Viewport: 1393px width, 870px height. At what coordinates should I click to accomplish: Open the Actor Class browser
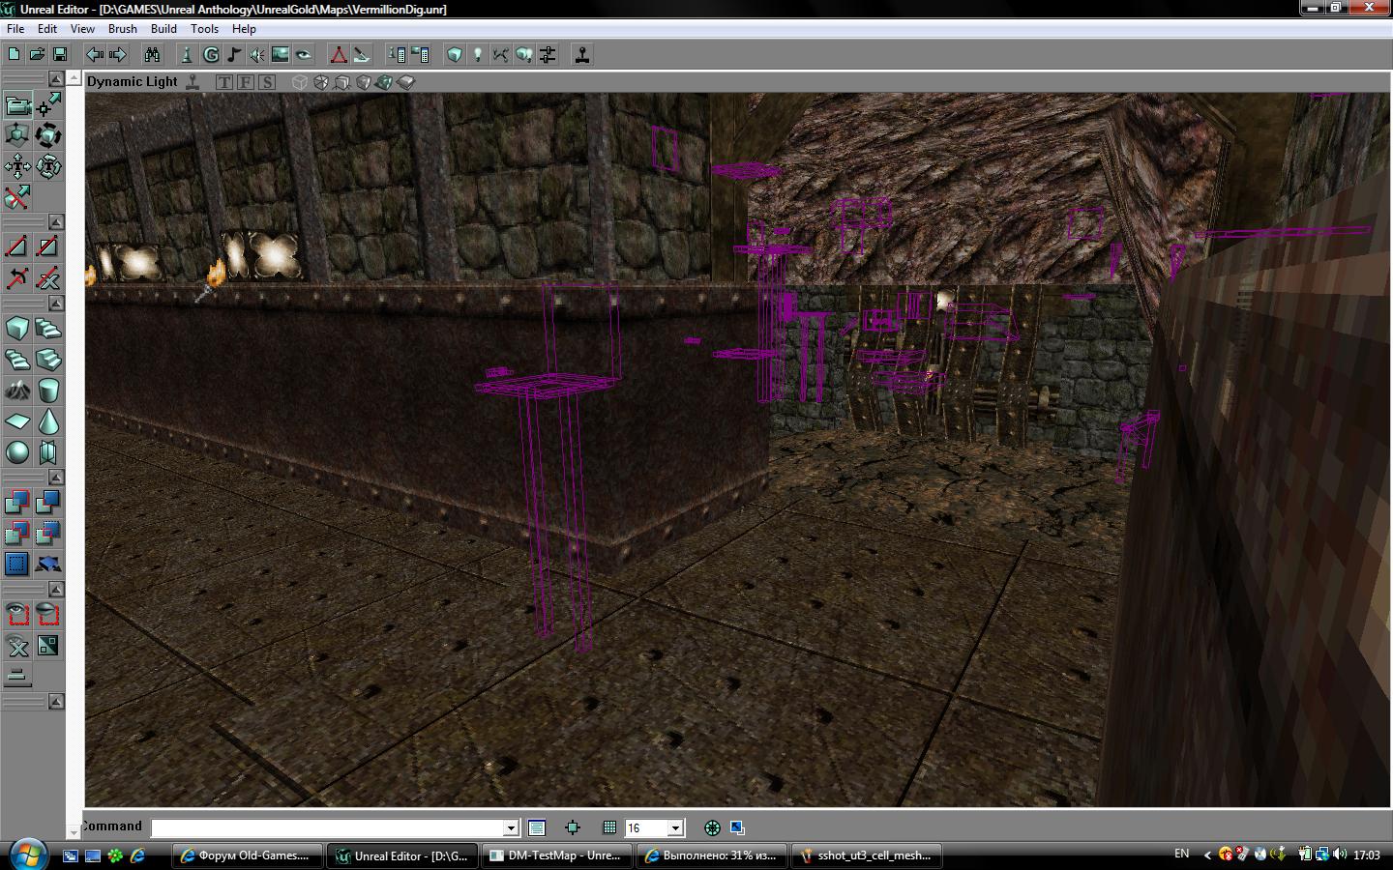coord(188,55)
